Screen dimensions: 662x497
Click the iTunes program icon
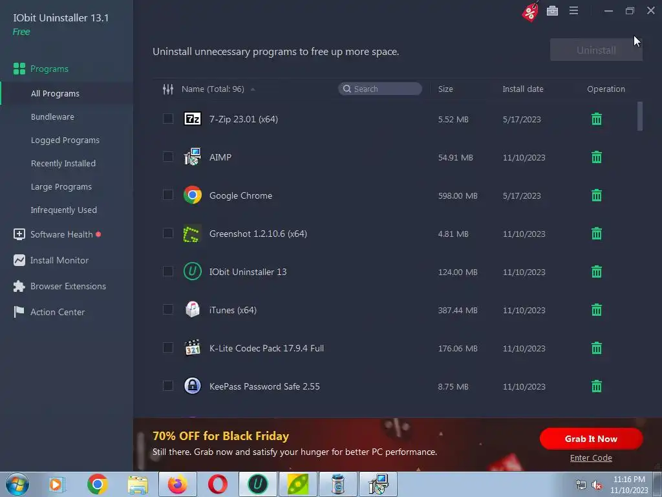point(193,309)
